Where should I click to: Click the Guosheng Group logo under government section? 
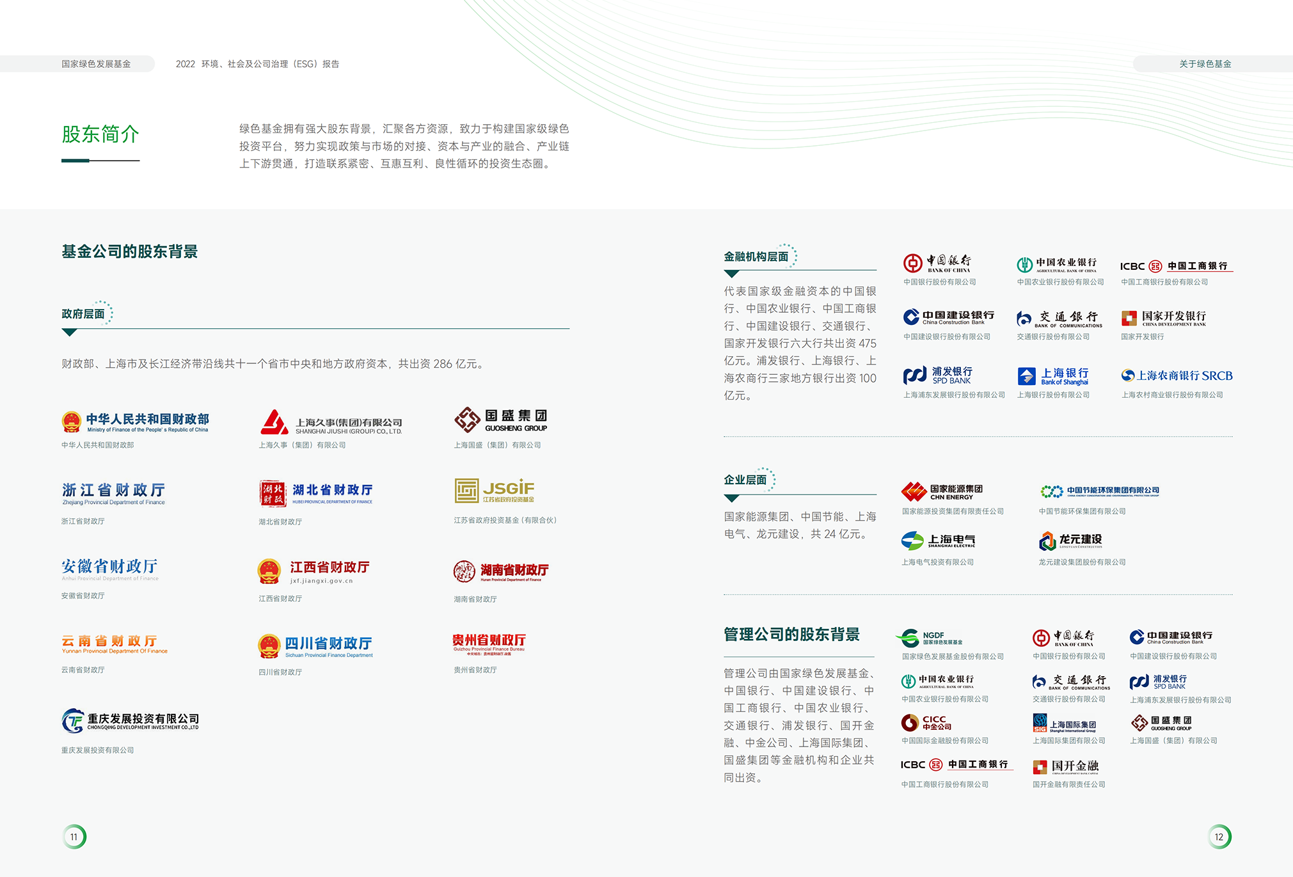coord(501,420)
